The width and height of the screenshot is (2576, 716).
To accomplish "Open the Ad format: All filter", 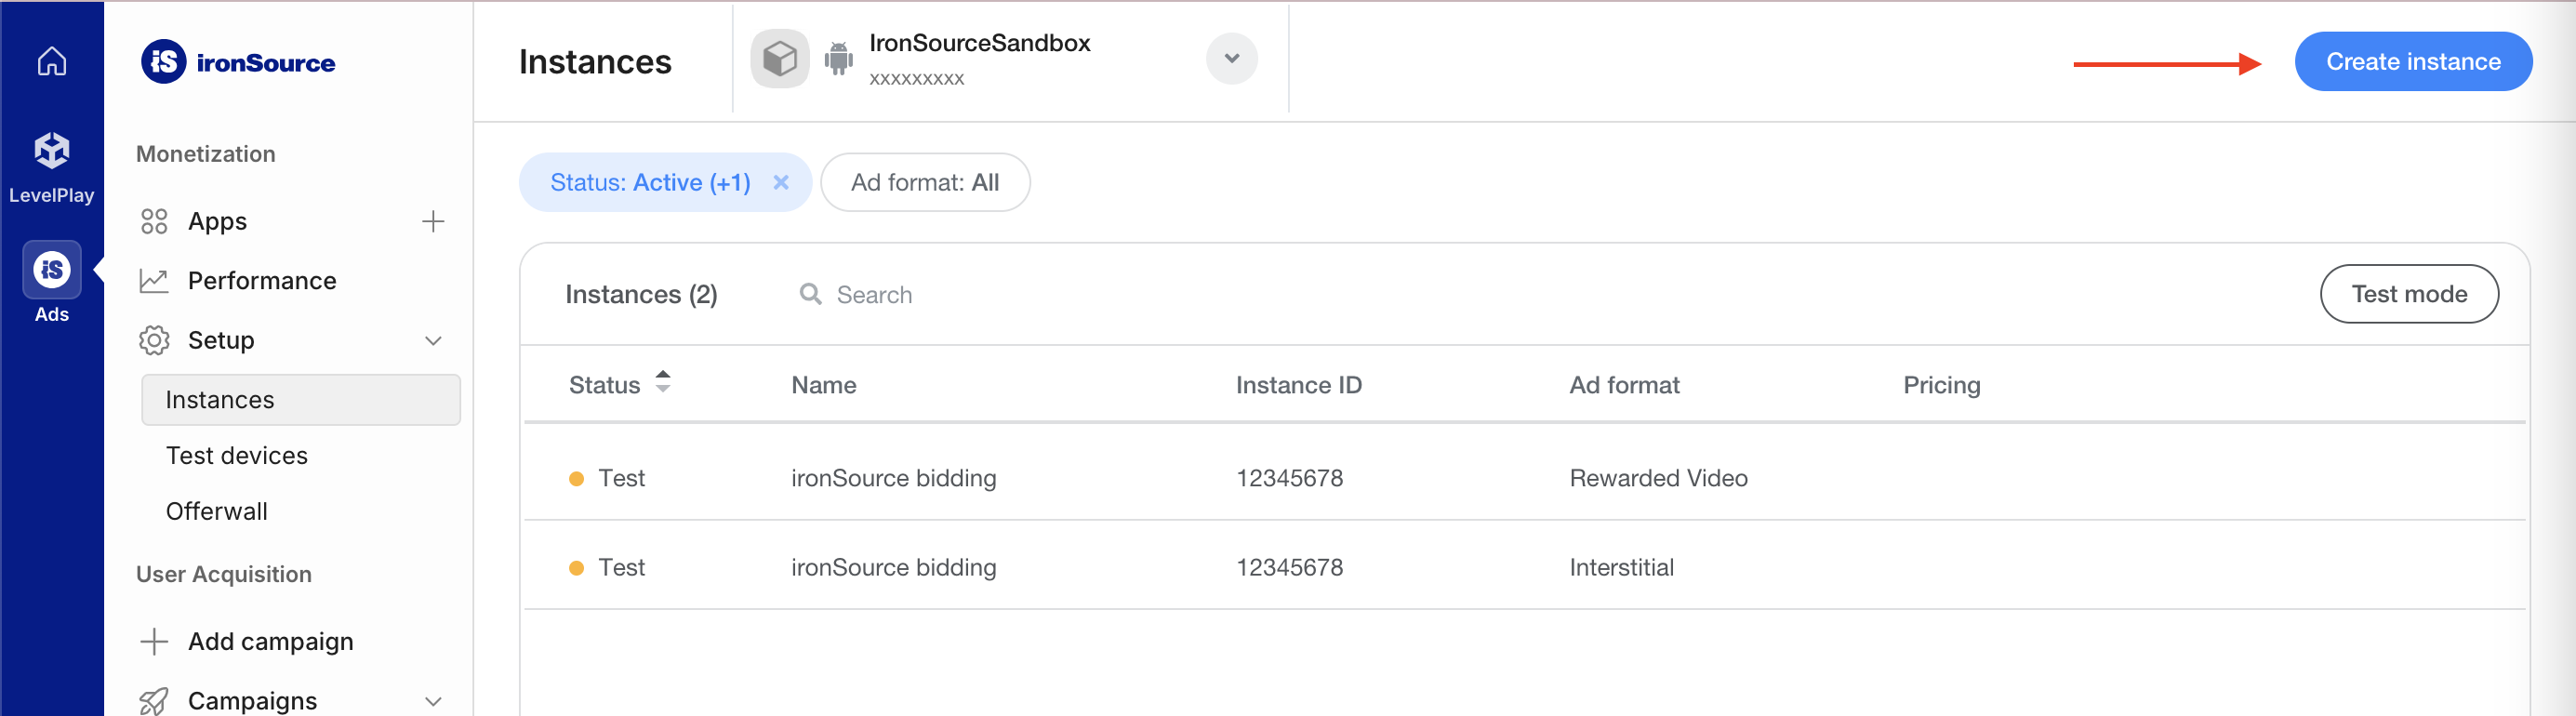I will point(924,182).
